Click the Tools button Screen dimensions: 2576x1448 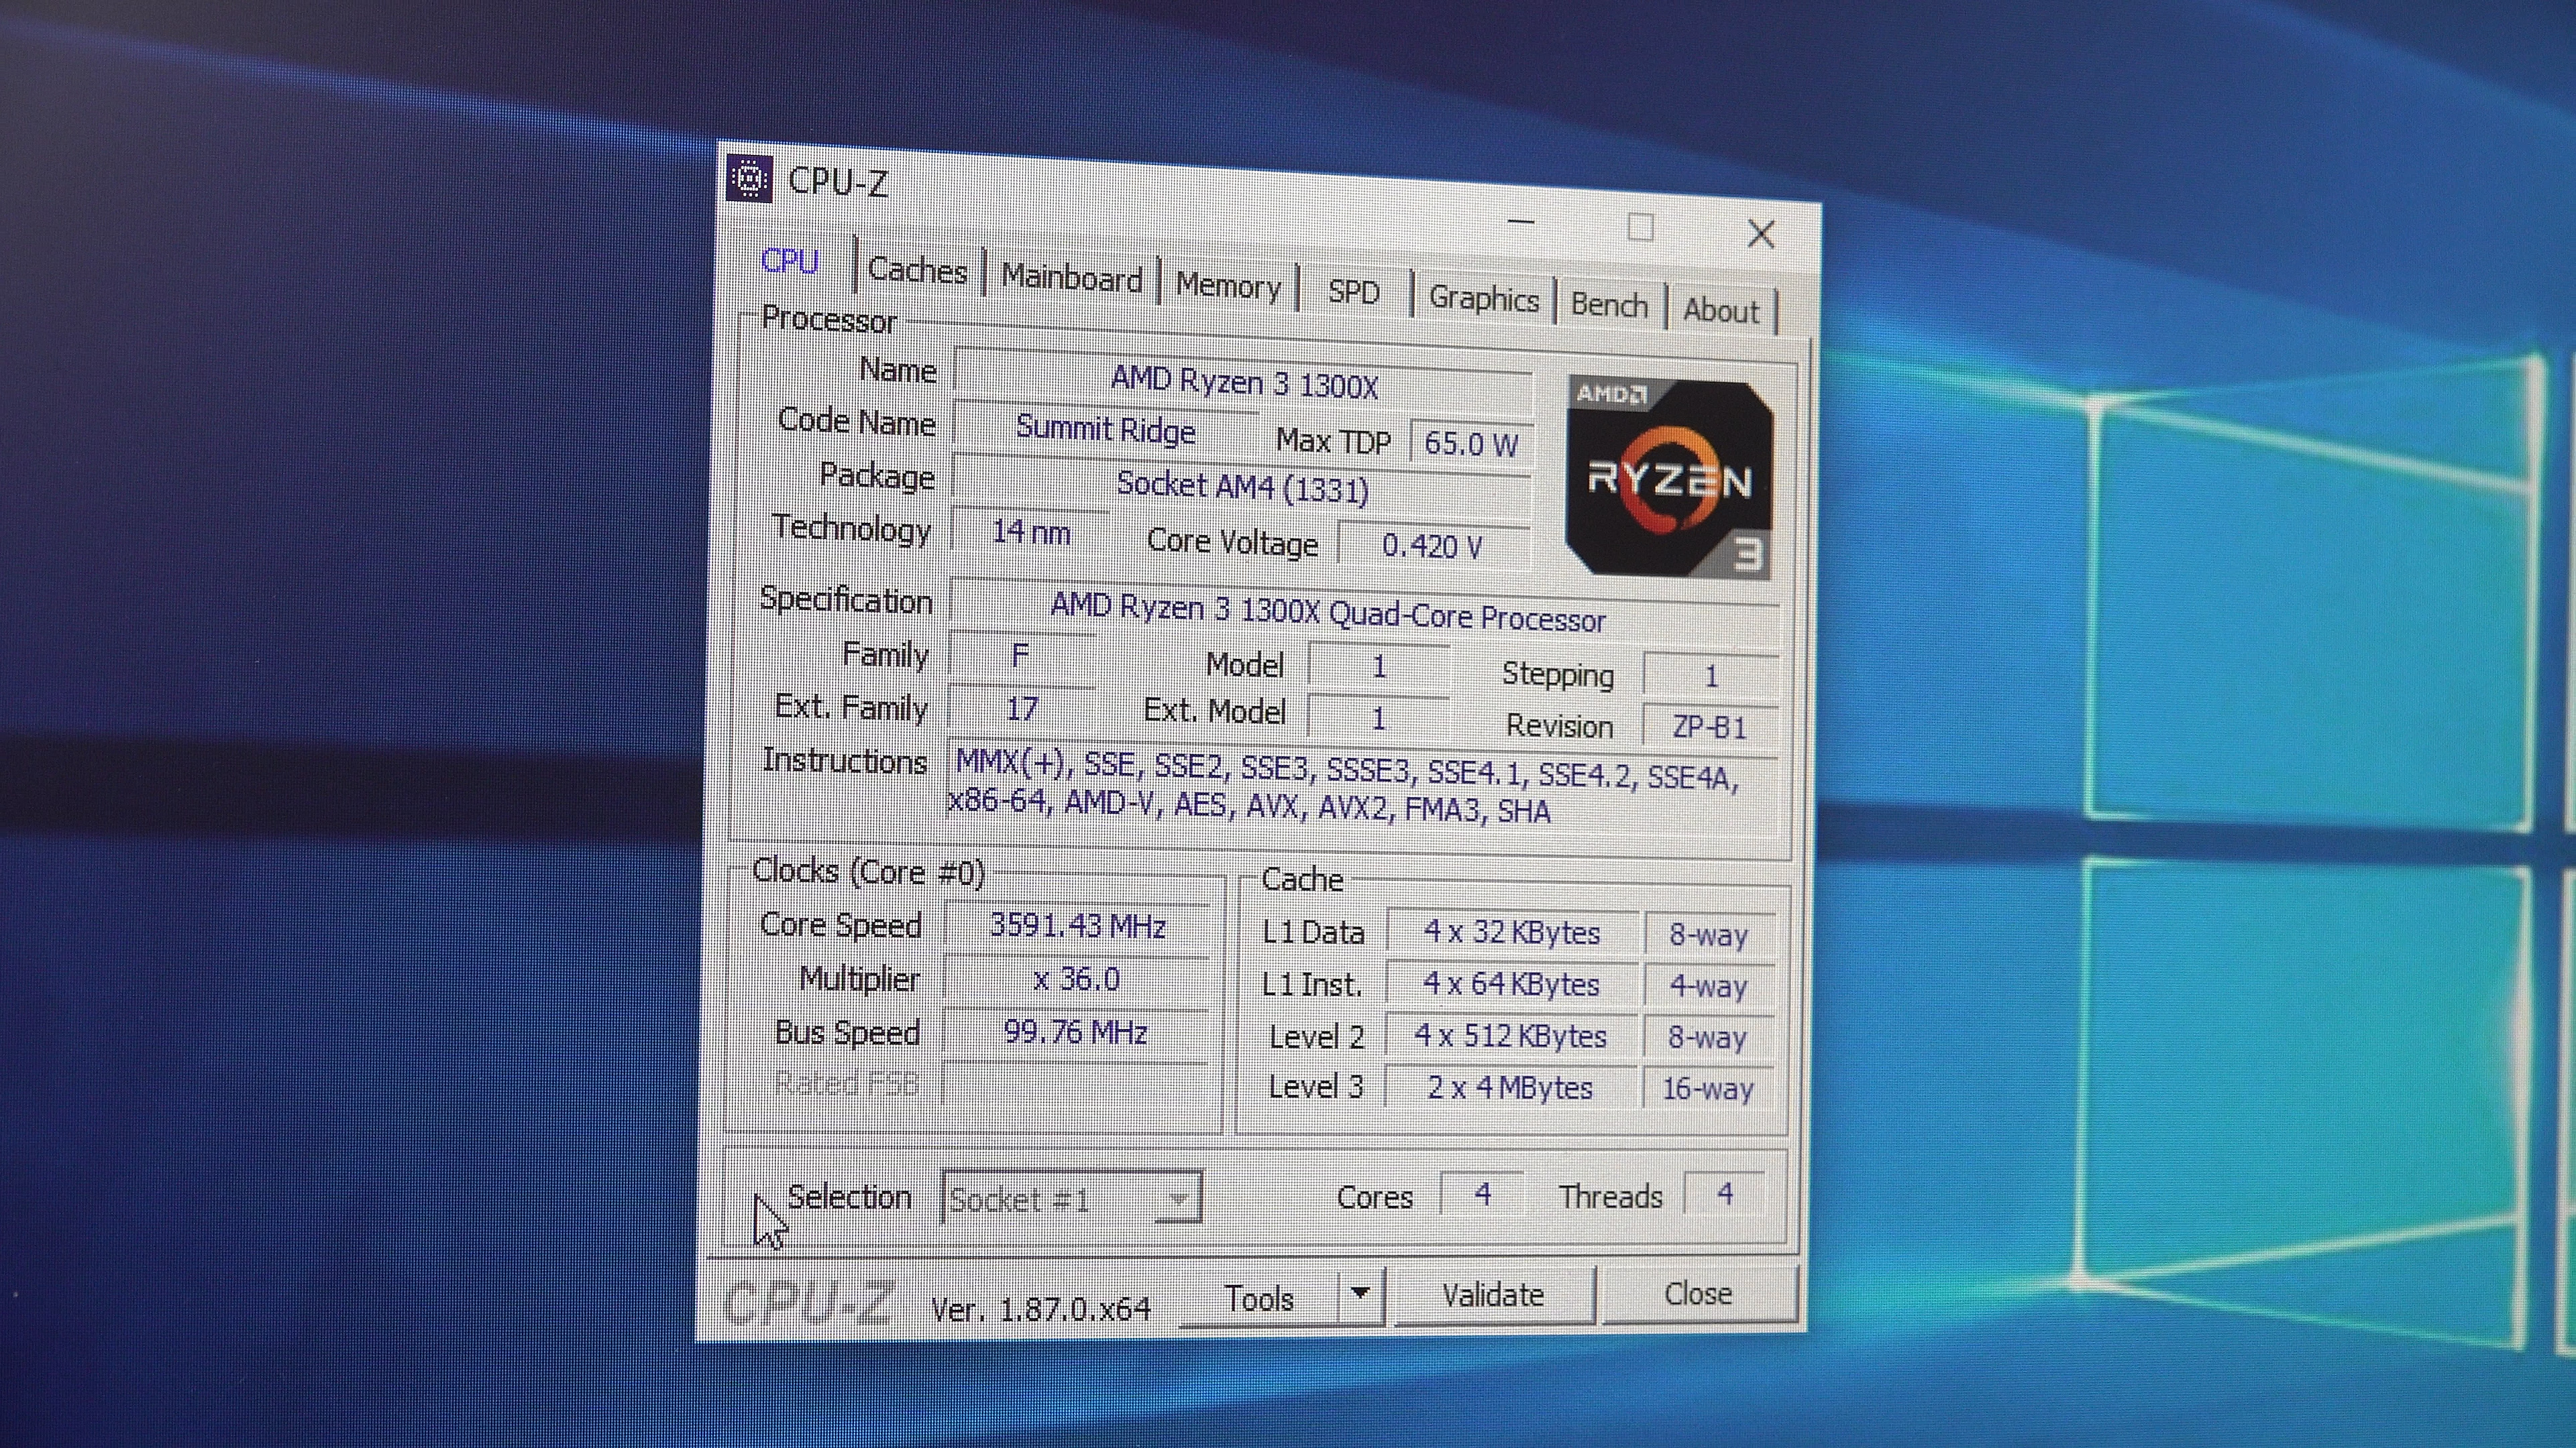[x=1260, y=1298]
